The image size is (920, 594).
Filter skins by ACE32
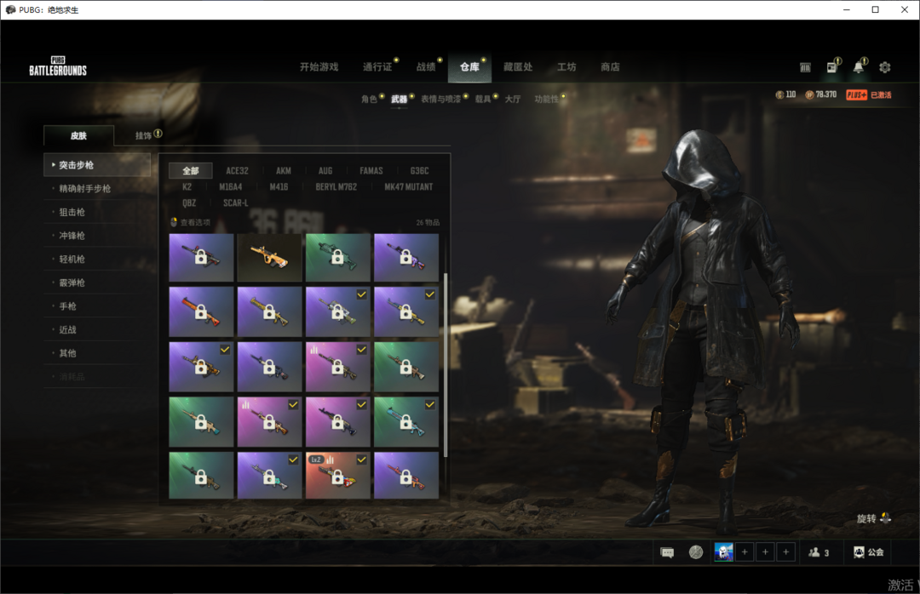237,171
